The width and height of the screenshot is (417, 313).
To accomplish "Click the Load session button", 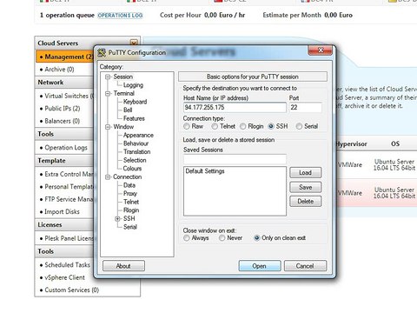I will (306, 173).
